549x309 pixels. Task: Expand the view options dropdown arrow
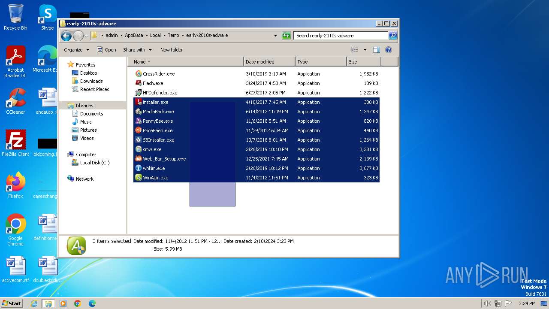(365, 50)
